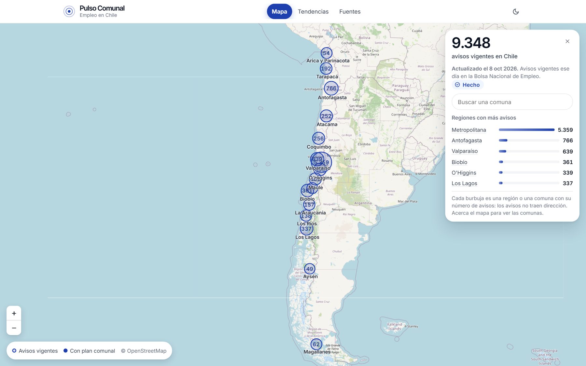586x366 pixels.
Task: Open the Antofagasta region link in panel
Action: click(467, 141)
